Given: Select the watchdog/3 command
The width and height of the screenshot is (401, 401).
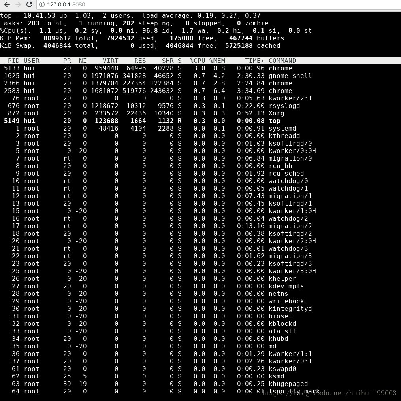Looking at the screenshot, I should (x=288, y=249).
